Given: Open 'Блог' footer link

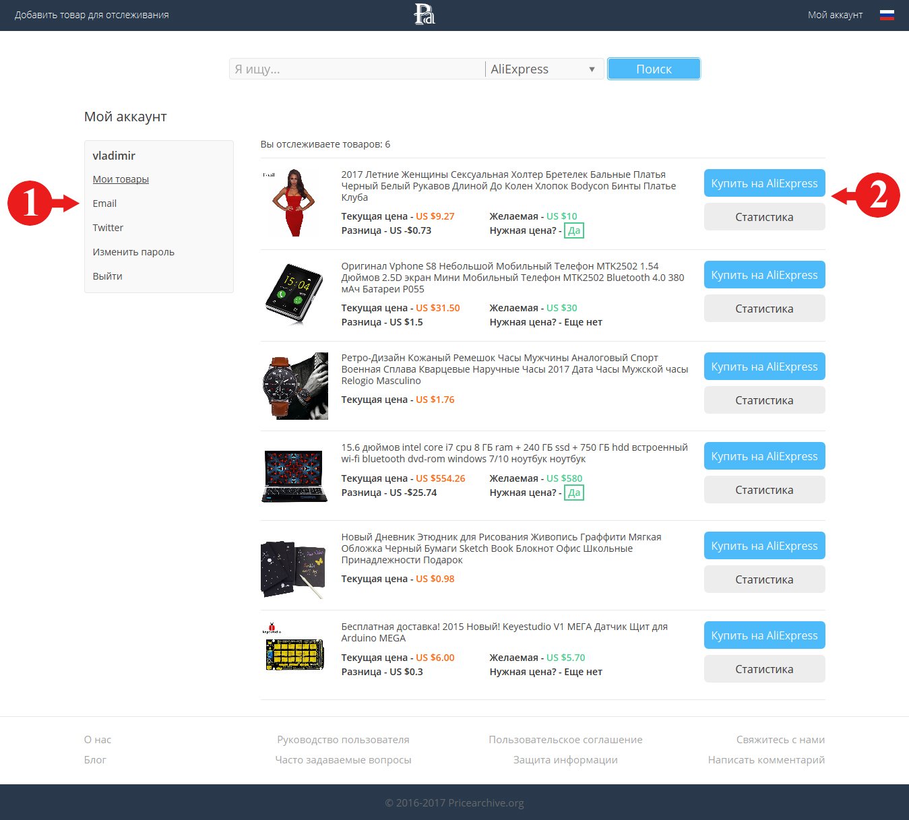Looking at the screenshot, I should [x=95, y=760].
